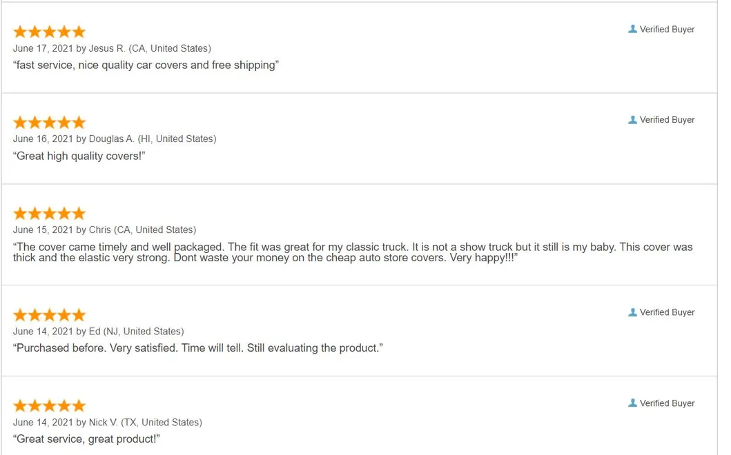731x455 pixels.
Task: Click the third star of Chris's rating
Action: click(x=49, y=213)
